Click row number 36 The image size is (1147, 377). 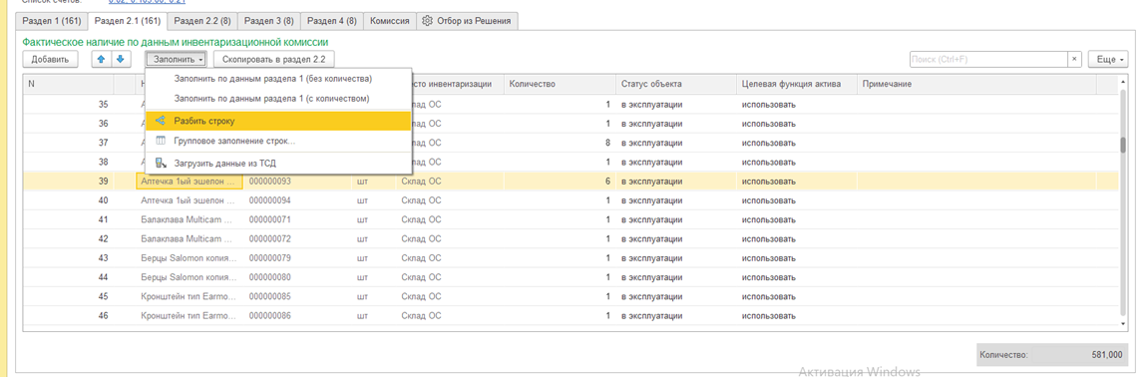click(x=103, y=123)
